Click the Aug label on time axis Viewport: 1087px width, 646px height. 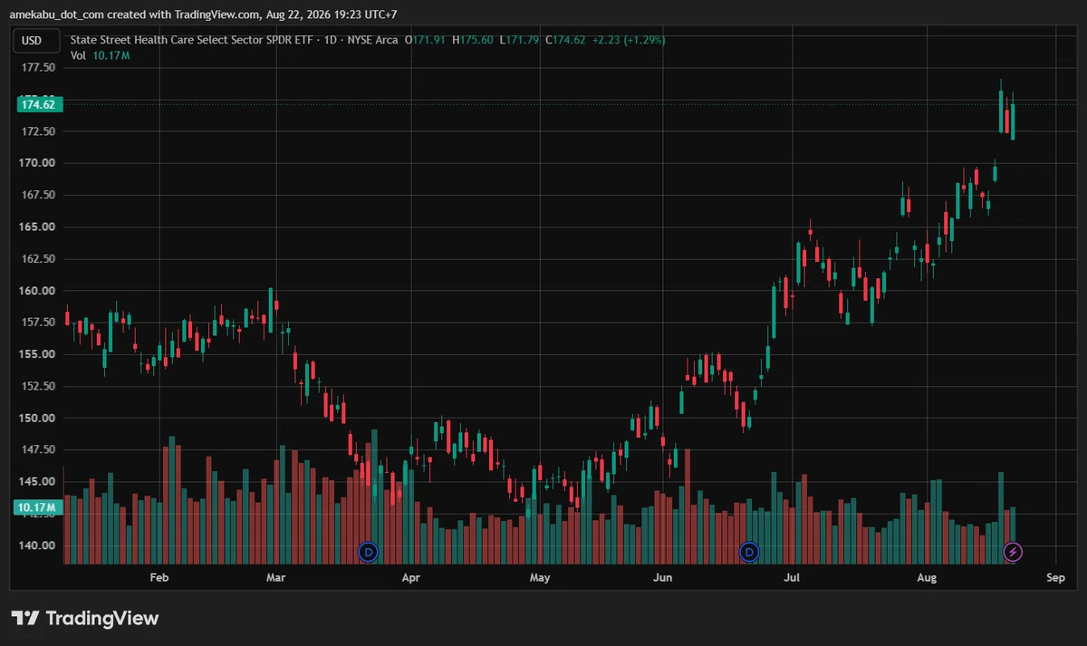[926, 576]
